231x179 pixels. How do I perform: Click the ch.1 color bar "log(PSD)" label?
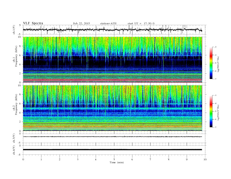click(x=218, y=64)
